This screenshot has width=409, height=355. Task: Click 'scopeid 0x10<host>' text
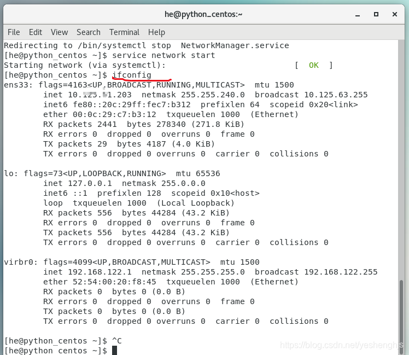click(215, 194)
